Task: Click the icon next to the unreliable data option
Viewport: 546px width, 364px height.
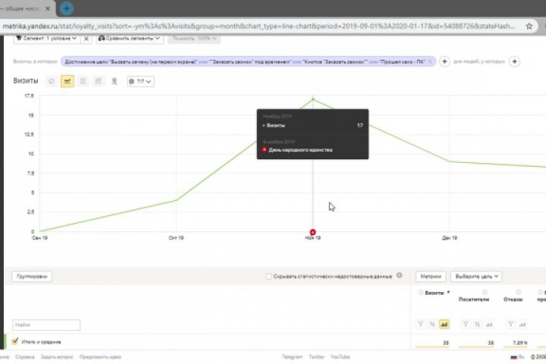Action: (x=400, y=275)
